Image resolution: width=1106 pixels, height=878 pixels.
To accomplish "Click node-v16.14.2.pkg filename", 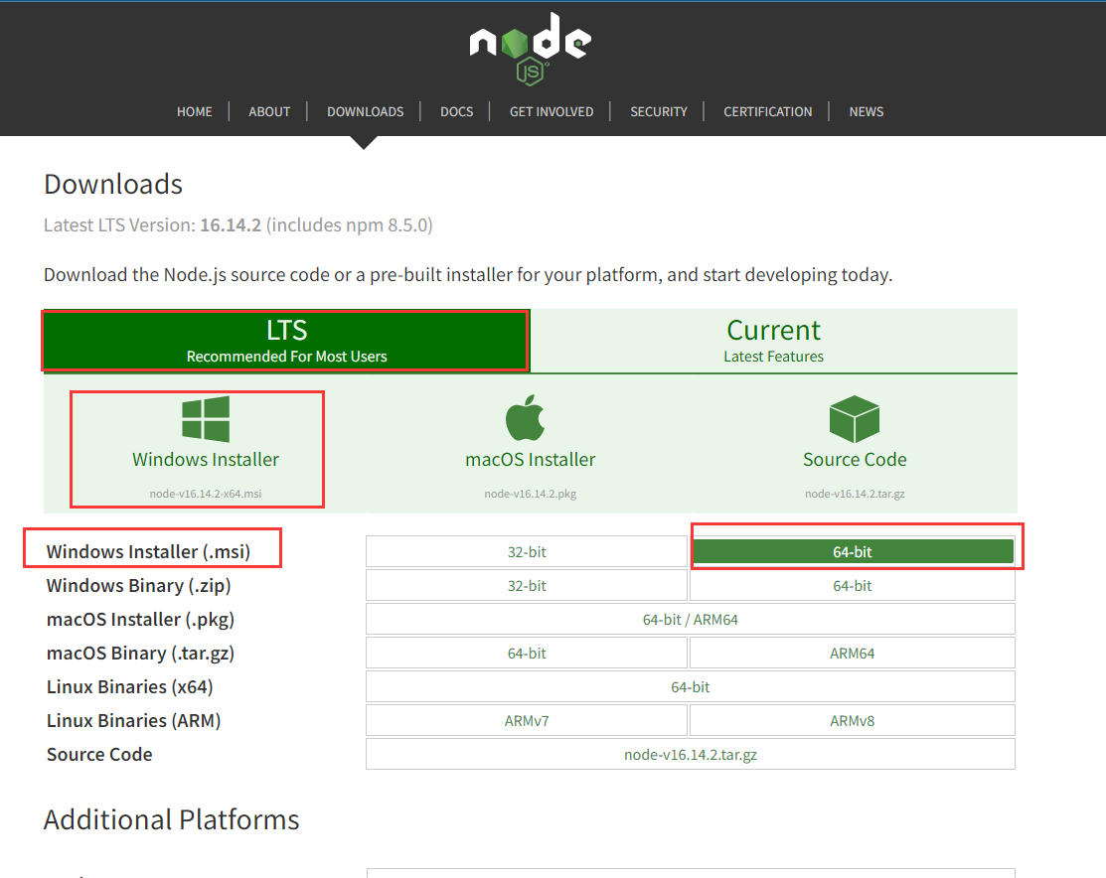I will pos(531,494).
